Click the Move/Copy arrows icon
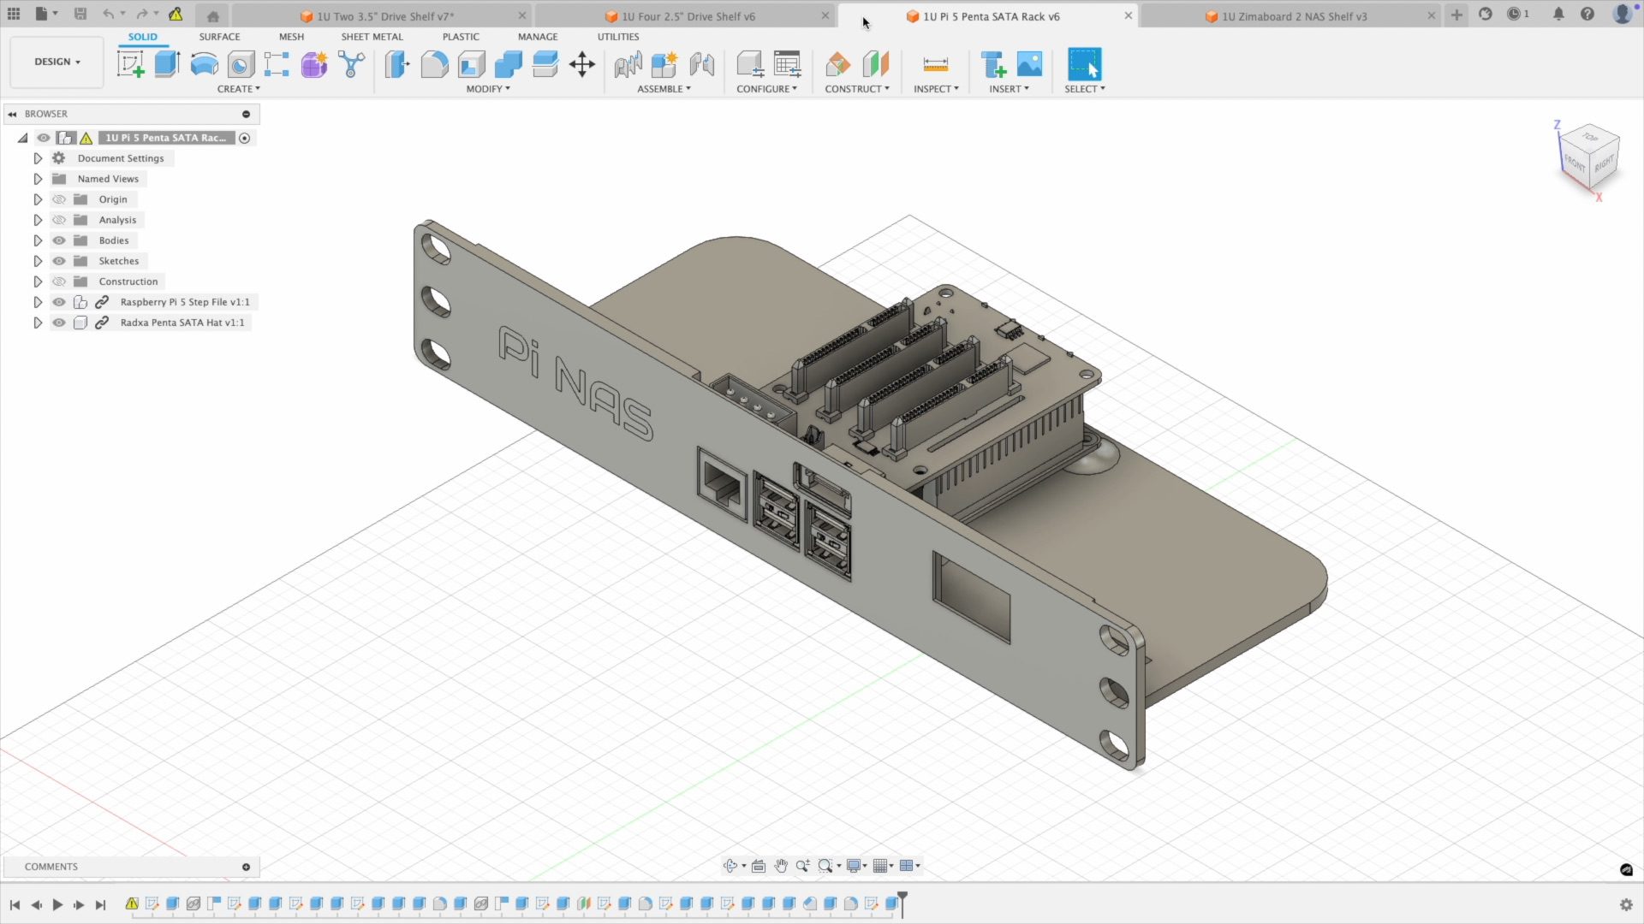 (582, 64)
